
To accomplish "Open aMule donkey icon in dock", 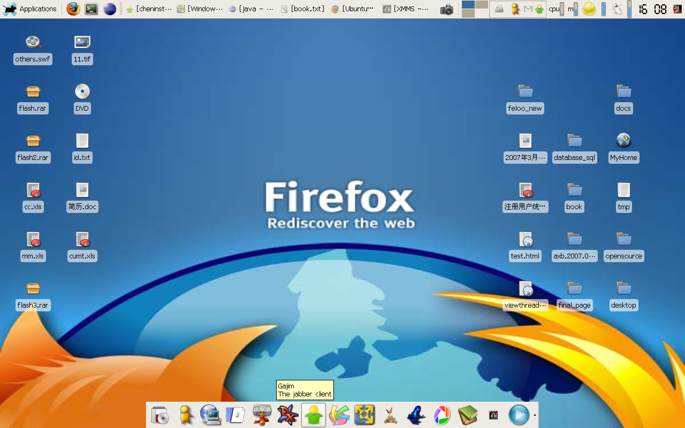I will pyautogui.click(x=391, y=415).
